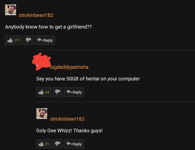Click the reply arrow icon on the top comment
Image resolution: width=195 pixels, height=150 pixels.
[x=40, y=40]
